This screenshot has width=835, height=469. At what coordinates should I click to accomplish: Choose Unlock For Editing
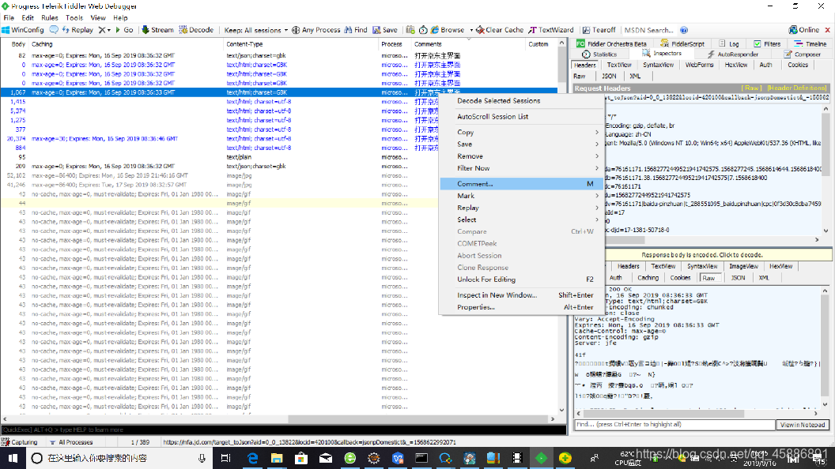click(521, 280)
